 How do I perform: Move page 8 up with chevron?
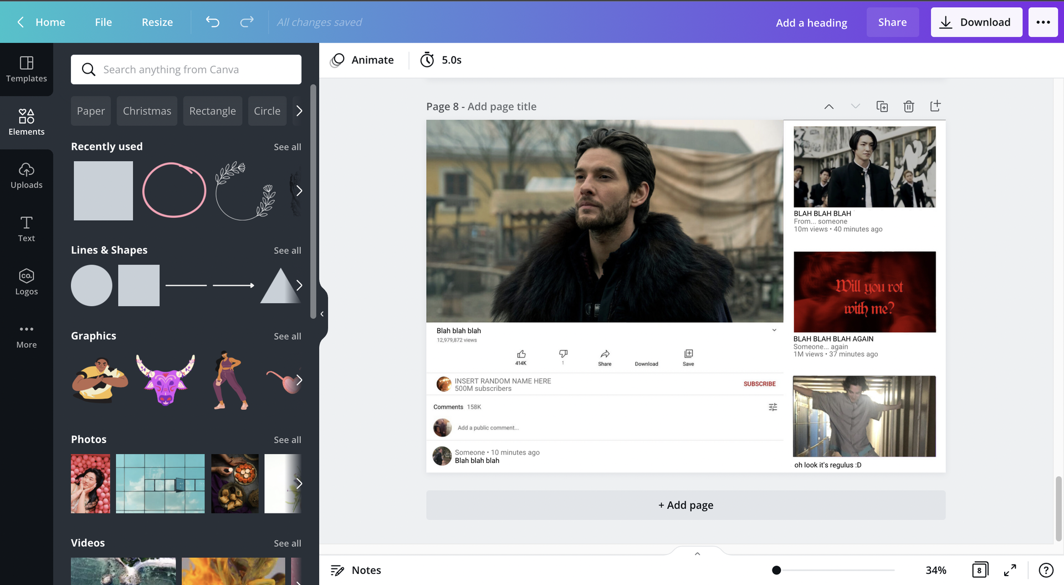coord(828,106)
